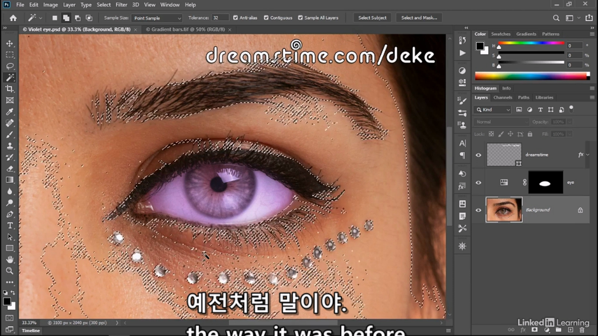The height and width of the screenshot is (336, 598).
Task: Open the Select menu
Action: [x=104, y=5]
